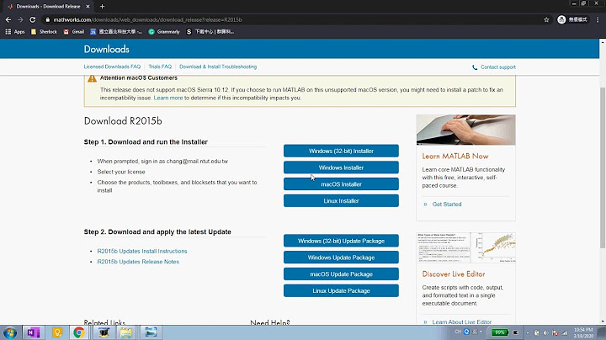This screenshot has height=340, width=606.
Task: Click the Discover Live Editor thumbnail
Action: pos(465,247)
